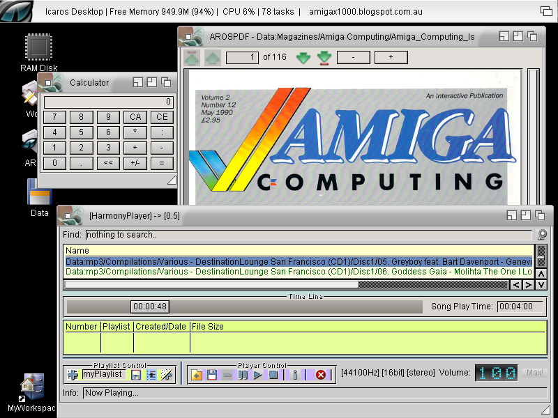
Task: Jump to last page in AROSPDF
Action: pos(324,58)
